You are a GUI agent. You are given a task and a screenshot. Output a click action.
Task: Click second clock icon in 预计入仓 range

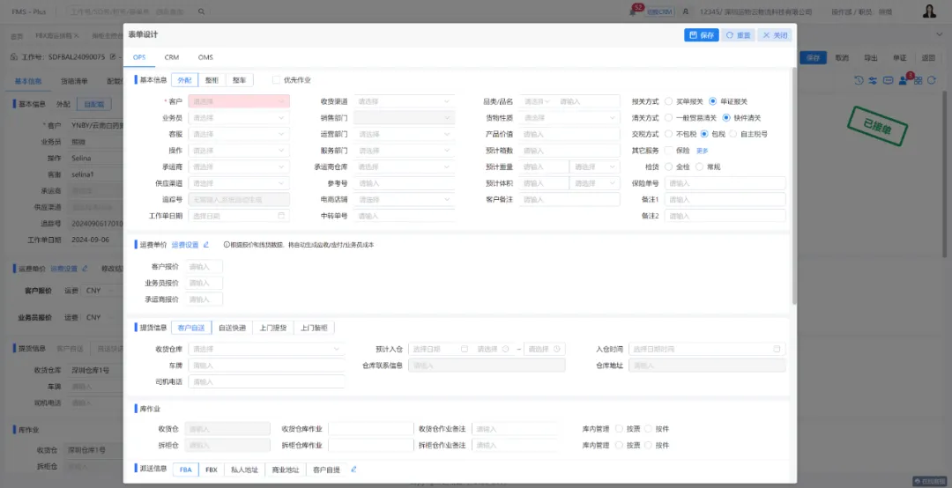coord(557,349)
